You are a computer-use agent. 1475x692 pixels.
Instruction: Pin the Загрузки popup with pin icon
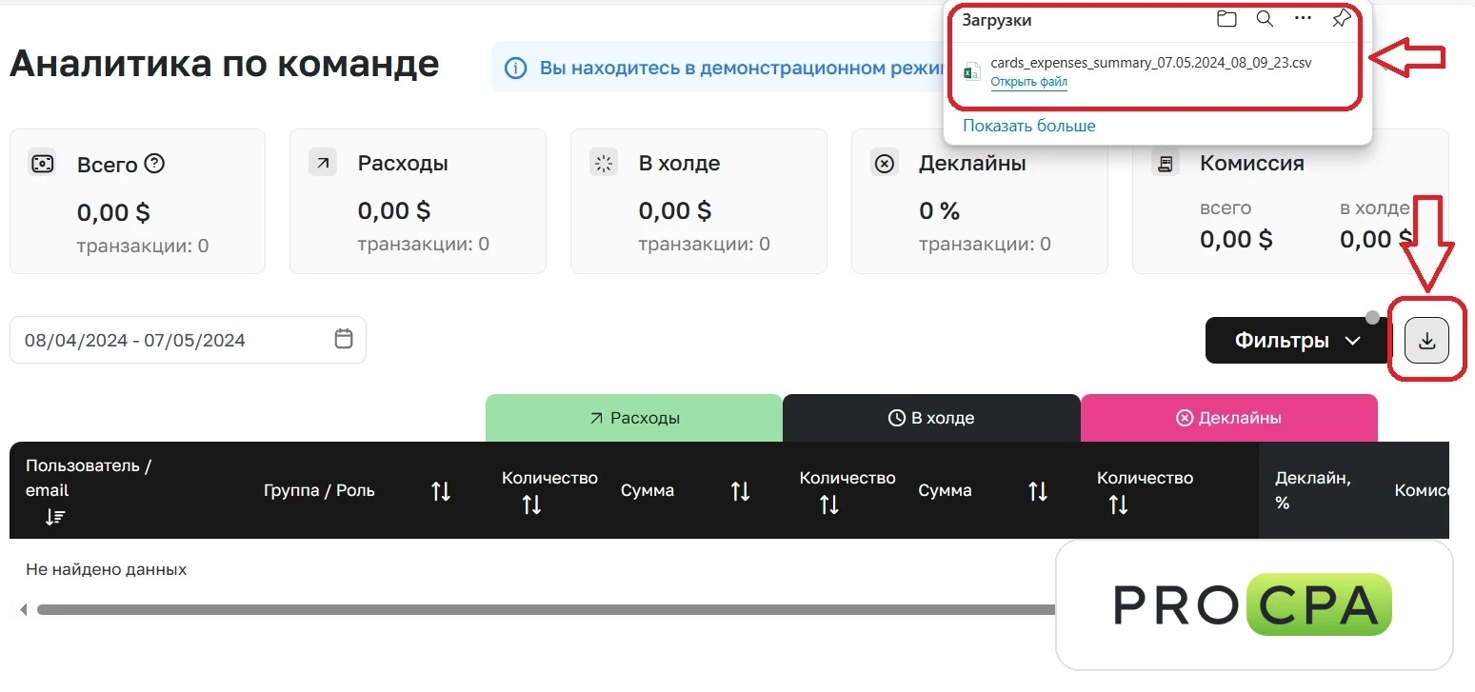(1341, 19)
